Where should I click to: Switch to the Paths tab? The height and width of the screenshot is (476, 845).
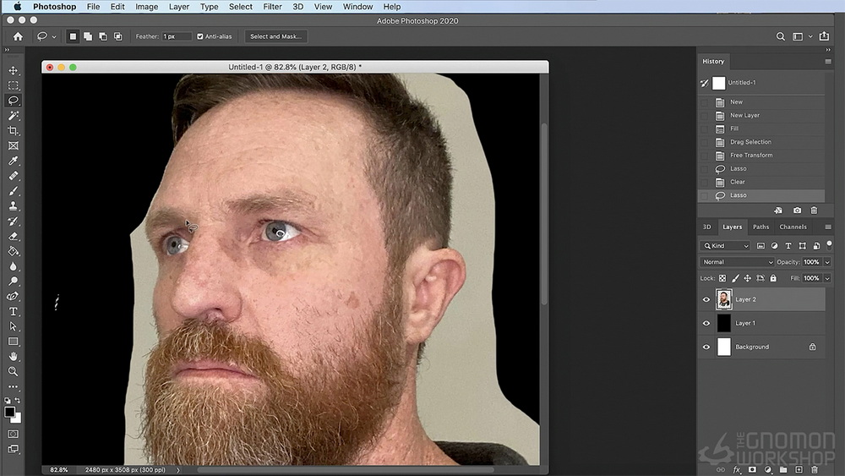760,227
